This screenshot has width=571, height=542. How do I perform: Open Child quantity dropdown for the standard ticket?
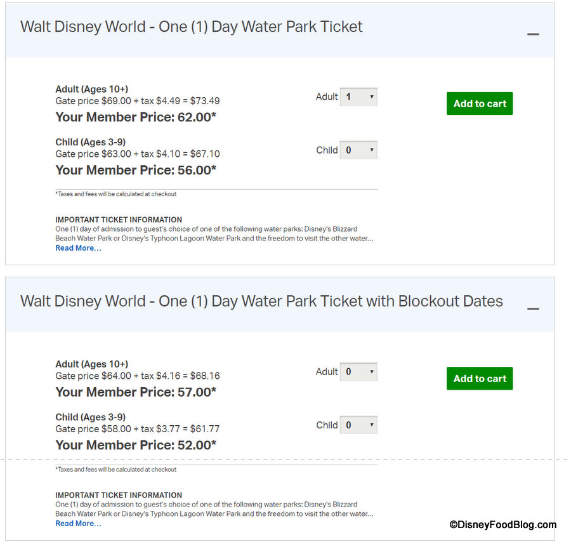point(358,150)
